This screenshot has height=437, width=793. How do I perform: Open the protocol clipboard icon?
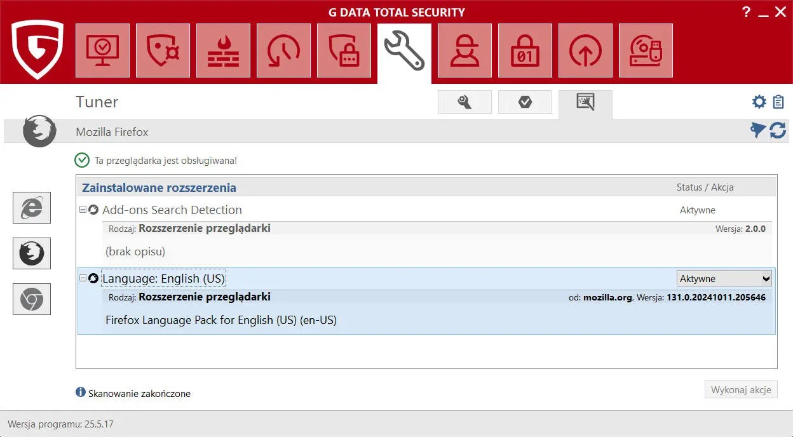click(778, 101)
